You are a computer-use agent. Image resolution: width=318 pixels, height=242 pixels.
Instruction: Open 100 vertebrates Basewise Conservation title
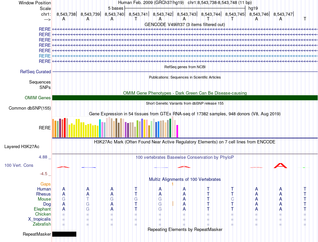[x=185, y=157]
